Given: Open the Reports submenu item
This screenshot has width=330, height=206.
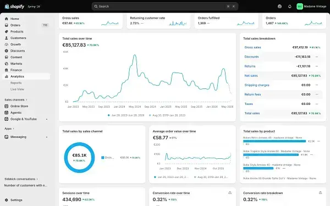Looking at the screenshot, I should [16, 83].
